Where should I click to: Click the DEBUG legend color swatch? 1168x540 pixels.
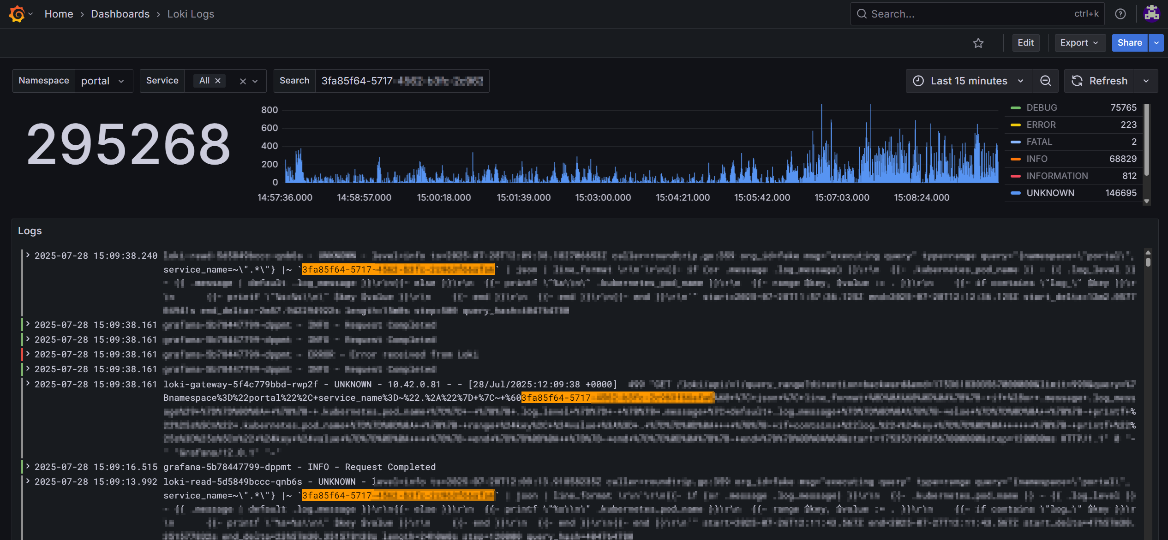click(x=1015, y=108)
